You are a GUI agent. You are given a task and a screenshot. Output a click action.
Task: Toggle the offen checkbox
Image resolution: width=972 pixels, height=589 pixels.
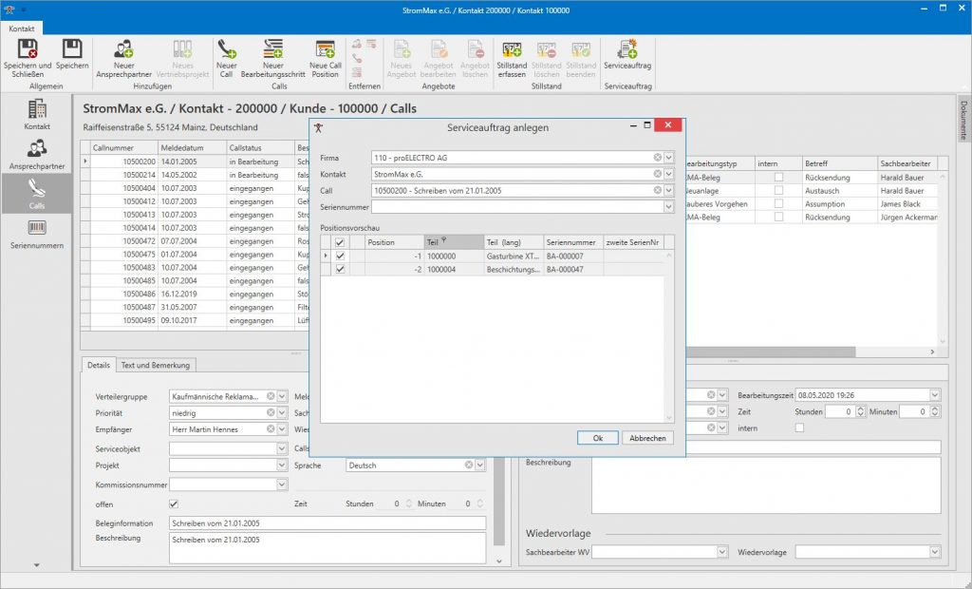tap(174, 504)
